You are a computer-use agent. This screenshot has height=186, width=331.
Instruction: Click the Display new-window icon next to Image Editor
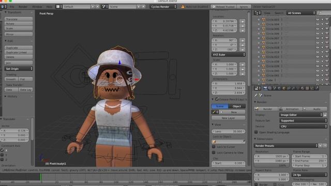[325, 115]
